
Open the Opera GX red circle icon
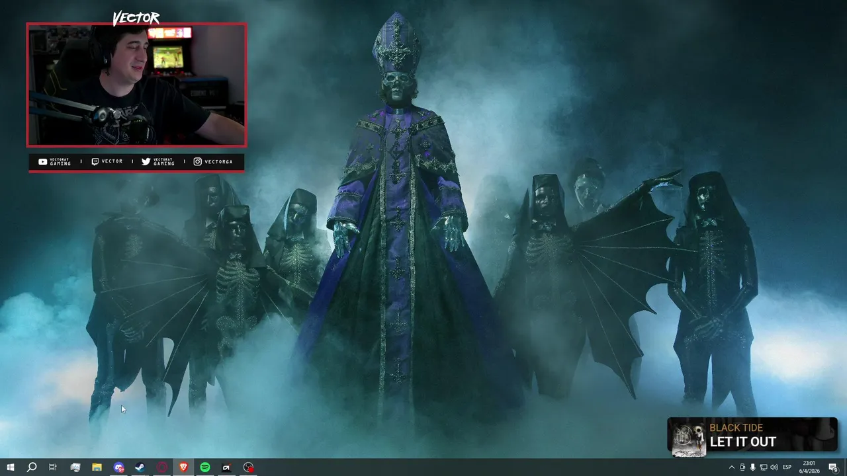click(162, 467)
